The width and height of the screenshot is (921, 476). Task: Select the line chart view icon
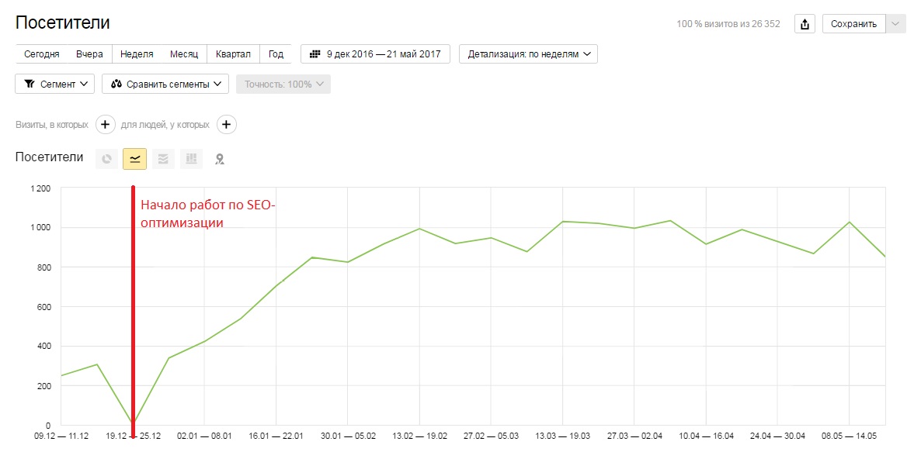[x=134, y=158]
